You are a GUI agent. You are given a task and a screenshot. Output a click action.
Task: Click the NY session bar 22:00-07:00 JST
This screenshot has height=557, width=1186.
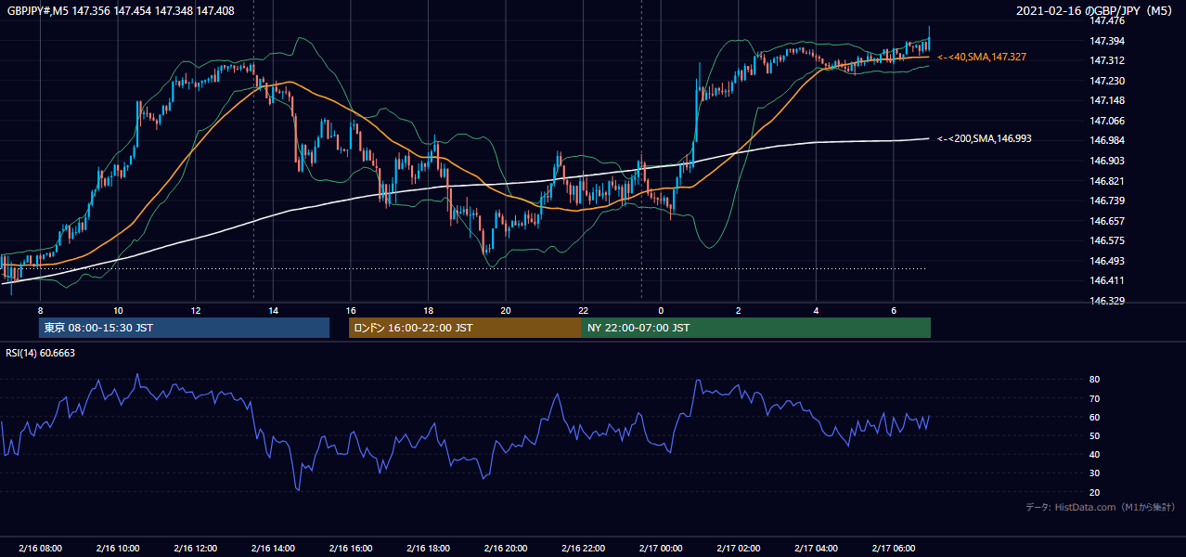(756, 328)
